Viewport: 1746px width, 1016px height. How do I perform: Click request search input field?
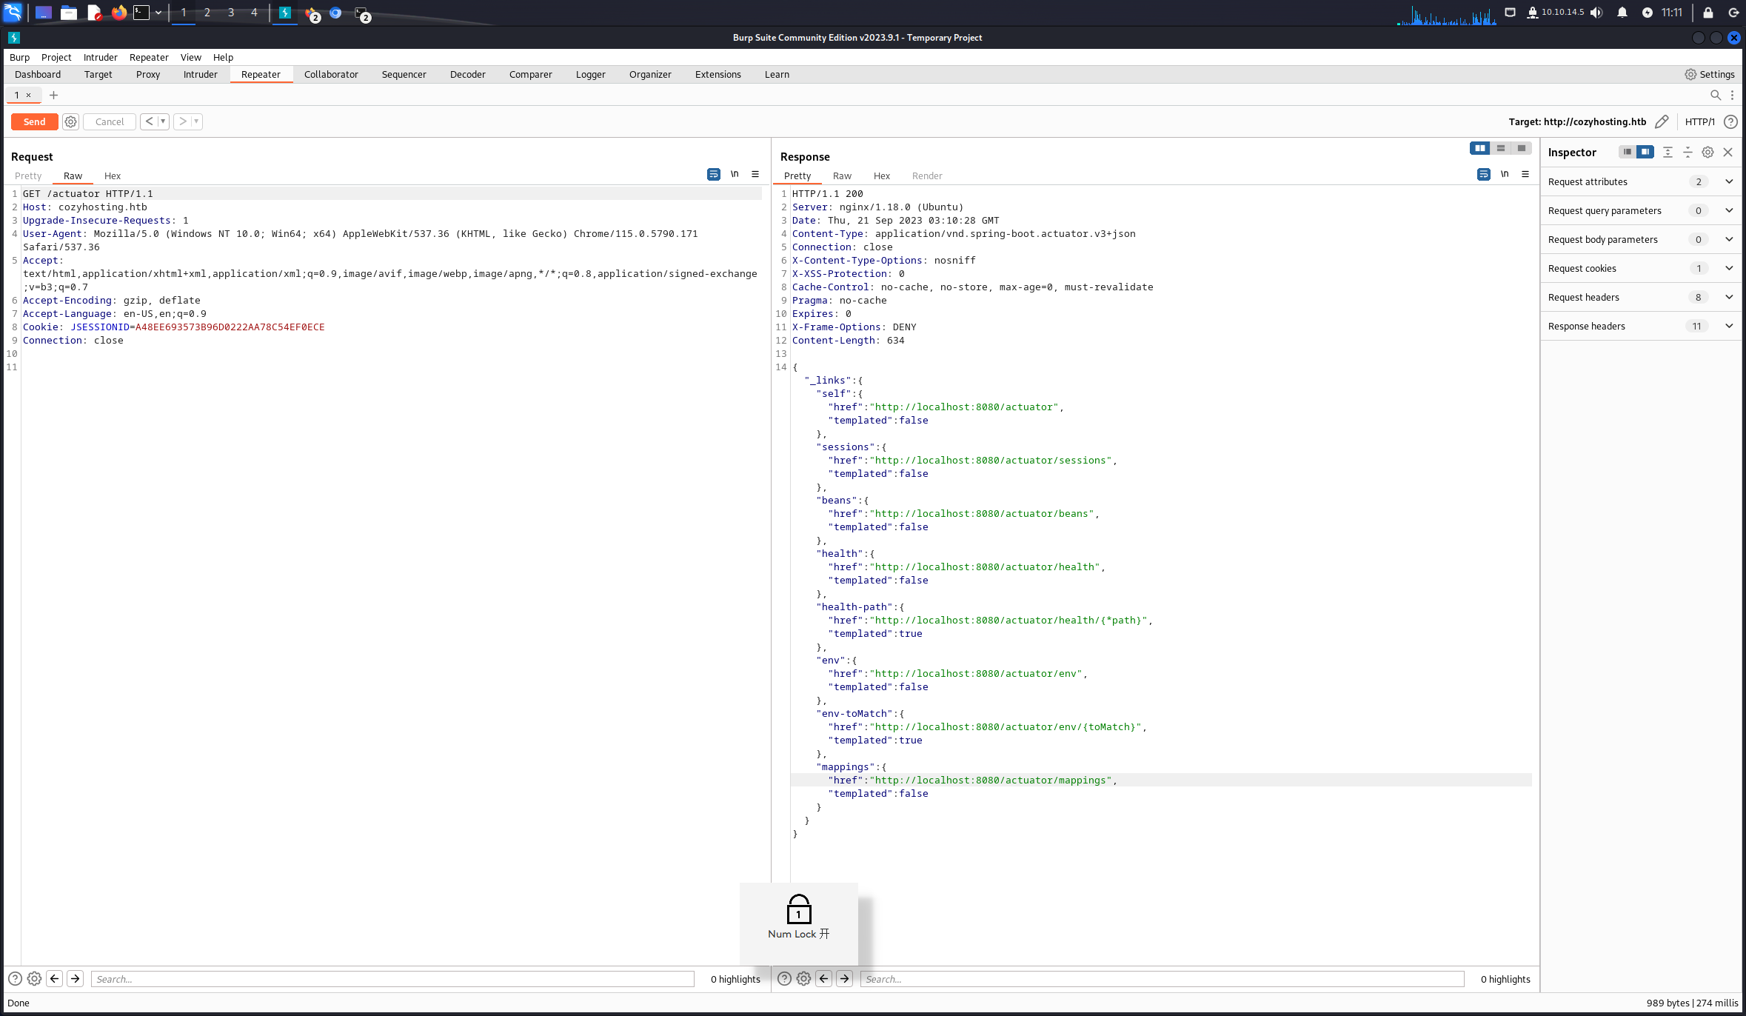[392, 979]
